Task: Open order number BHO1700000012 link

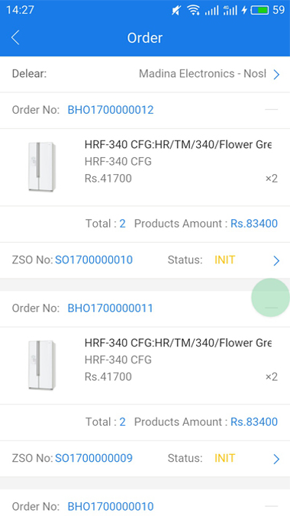Action: (x=111, y=110)
